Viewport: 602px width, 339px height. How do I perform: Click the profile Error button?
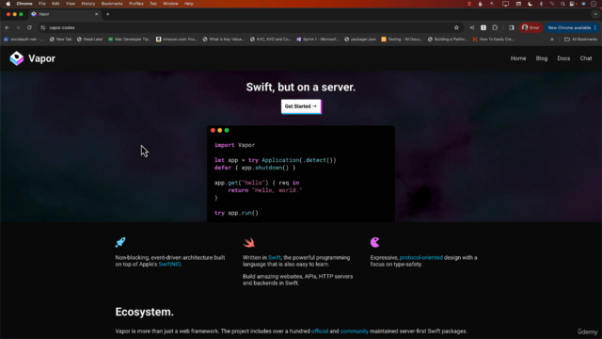[x=531, y=27]
